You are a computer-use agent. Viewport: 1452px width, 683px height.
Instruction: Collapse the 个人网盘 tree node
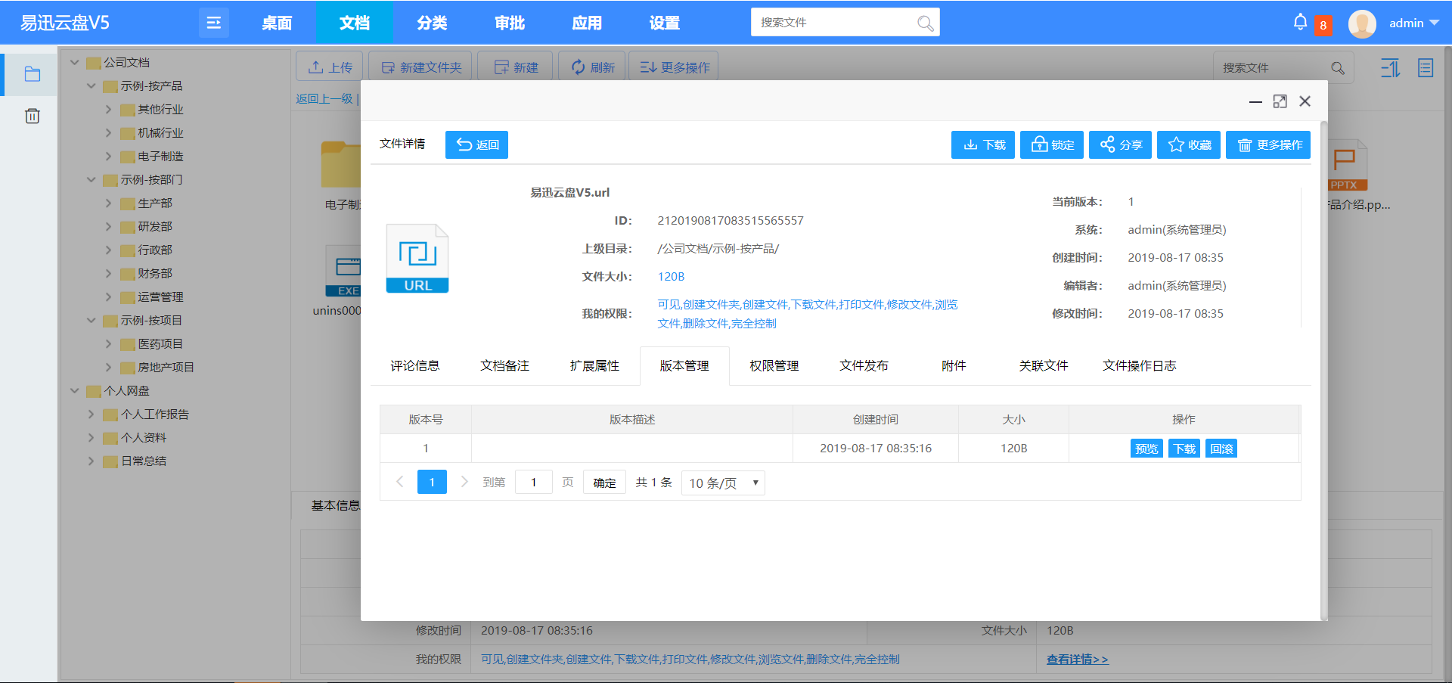[x=74, y=390]
